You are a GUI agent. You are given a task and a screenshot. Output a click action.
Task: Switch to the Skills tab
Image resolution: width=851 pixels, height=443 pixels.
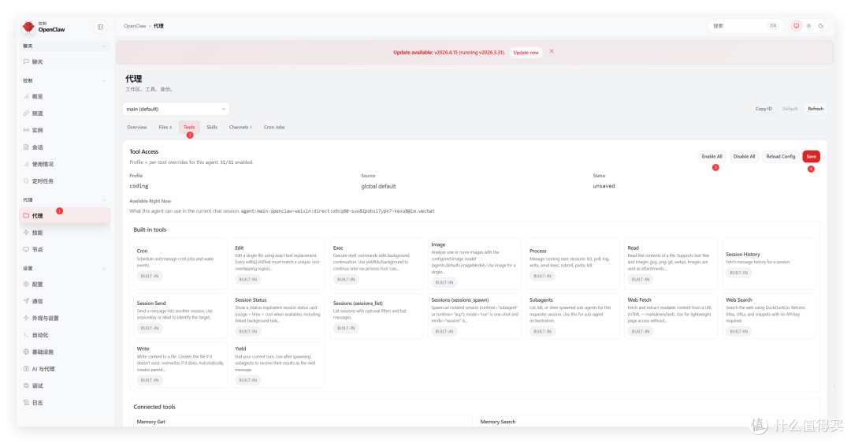tap(212, 127)
